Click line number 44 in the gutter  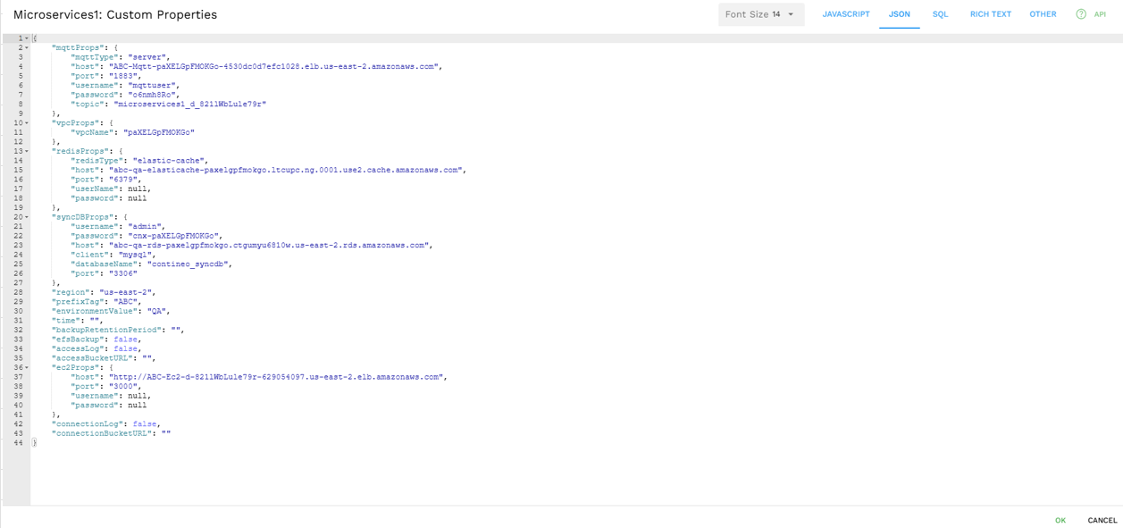(18, 443)
